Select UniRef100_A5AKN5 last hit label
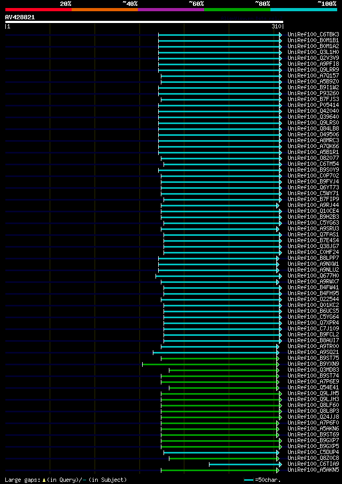Image resolution: width=342 pixels, height=484 pixels. (x=313, y=471)
